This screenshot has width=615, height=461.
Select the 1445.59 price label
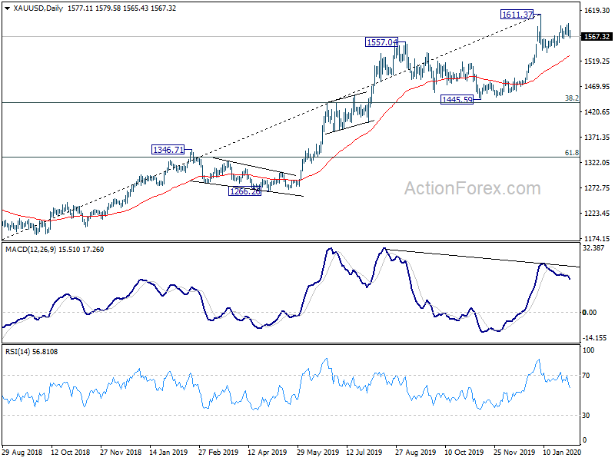(x=457, y=100)
